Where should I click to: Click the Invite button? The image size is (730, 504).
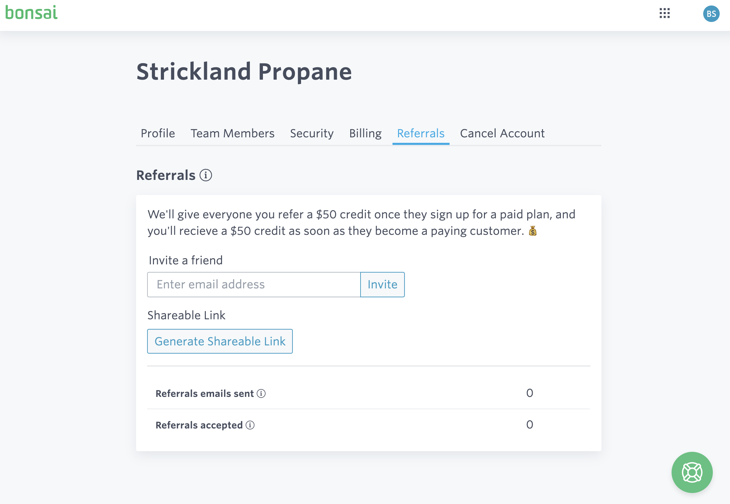coord(382,285)
